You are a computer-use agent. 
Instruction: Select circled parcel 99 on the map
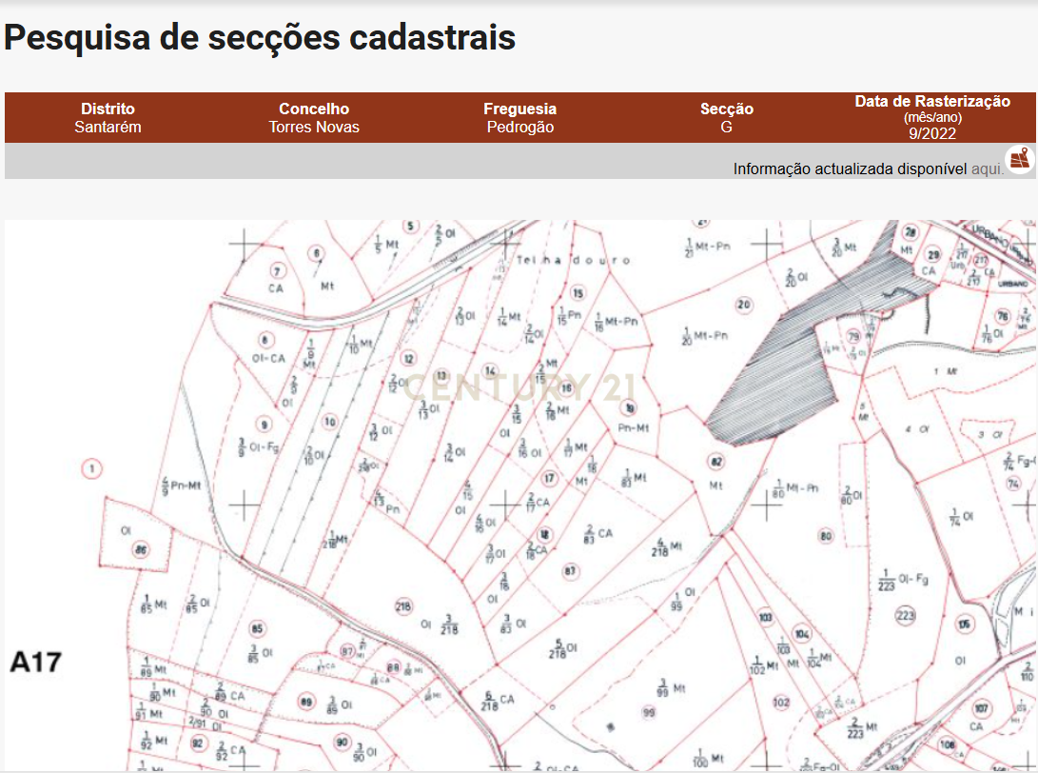pyautogui.click(x=649, y=711)
